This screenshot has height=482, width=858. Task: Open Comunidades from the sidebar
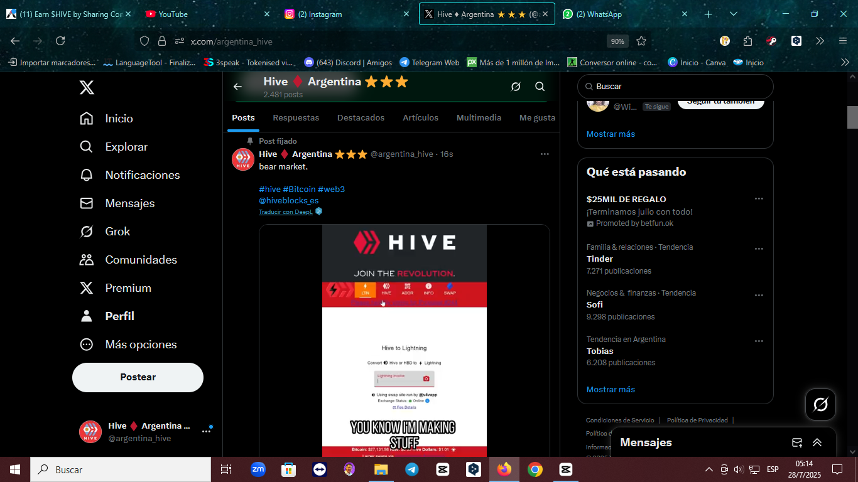coord(128,260)
